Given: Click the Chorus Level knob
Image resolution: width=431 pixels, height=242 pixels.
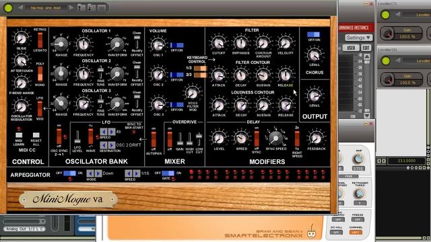Looking at the screenshot, I should 314,55.
